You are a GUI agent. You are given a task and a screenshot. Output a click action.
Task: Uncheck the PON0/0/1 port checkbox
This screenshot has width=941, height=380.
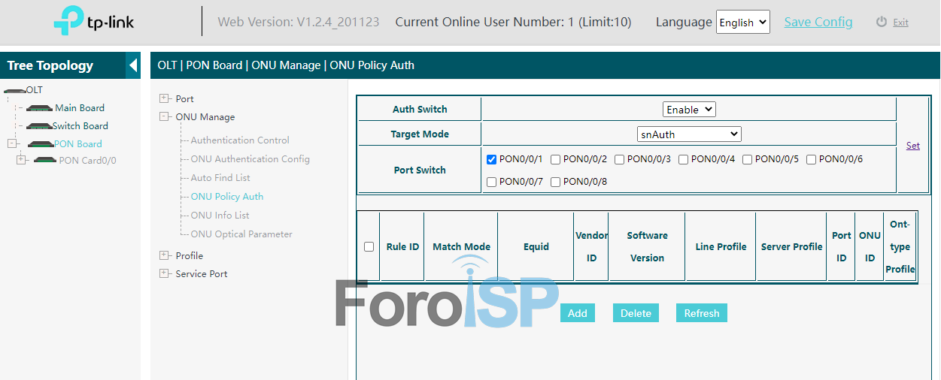click(491, 159)
